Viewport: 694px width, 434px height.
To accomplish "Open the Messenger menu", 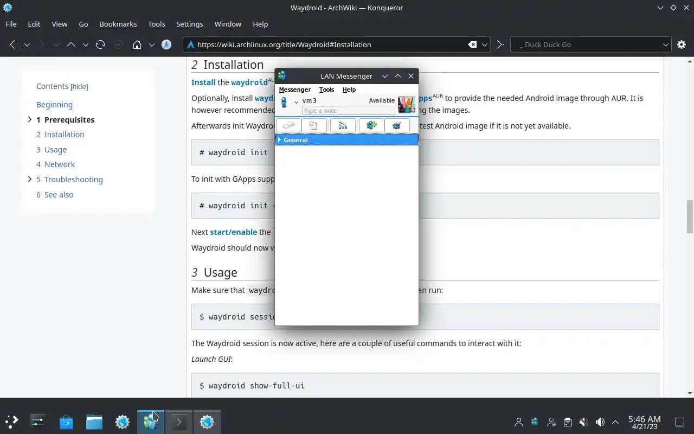I will 295,90.
